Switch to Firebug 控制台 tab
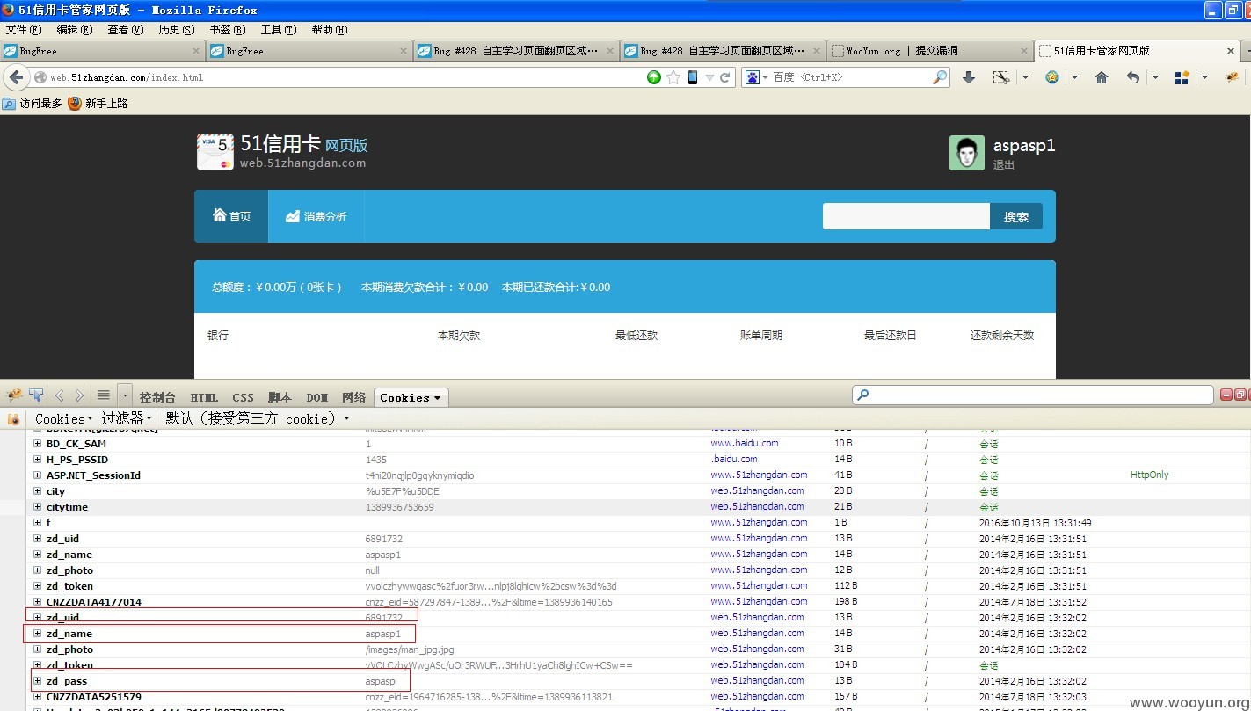This screenshot has width=1251, height=711. (157, 397)
